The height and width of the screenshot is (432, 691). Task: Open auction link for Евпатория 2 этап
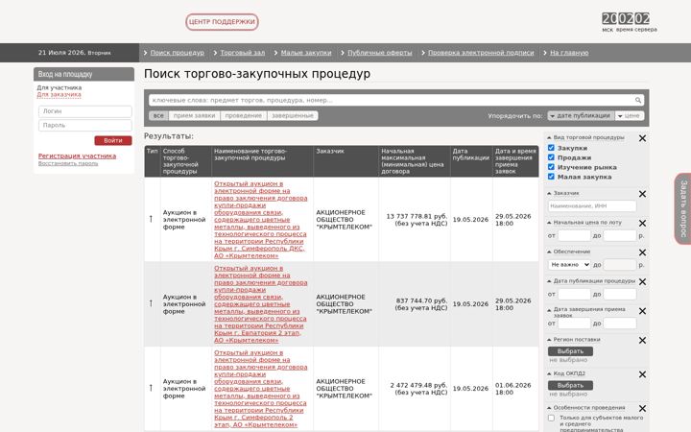260,304
